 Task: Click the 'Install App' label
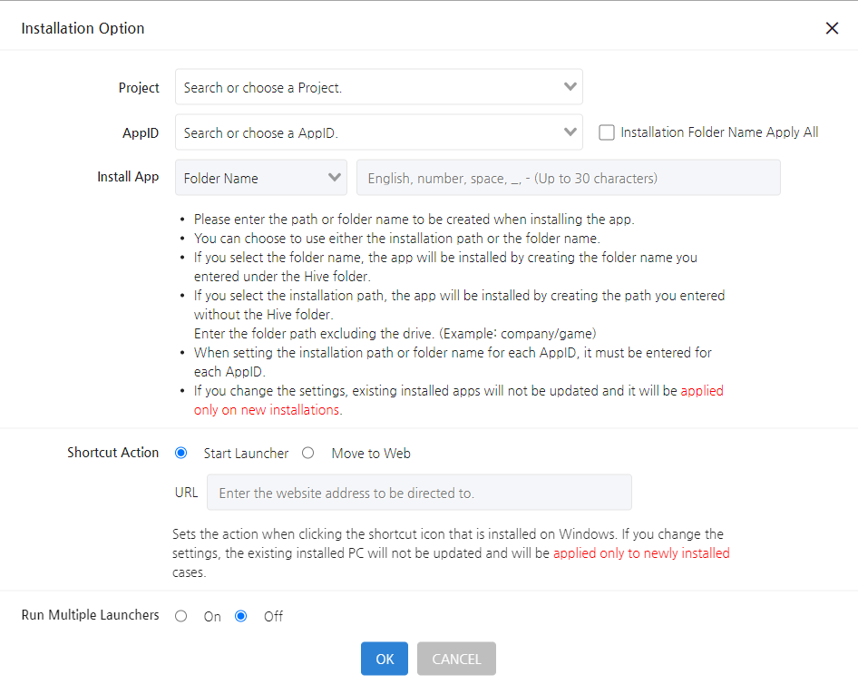[128, 177]
